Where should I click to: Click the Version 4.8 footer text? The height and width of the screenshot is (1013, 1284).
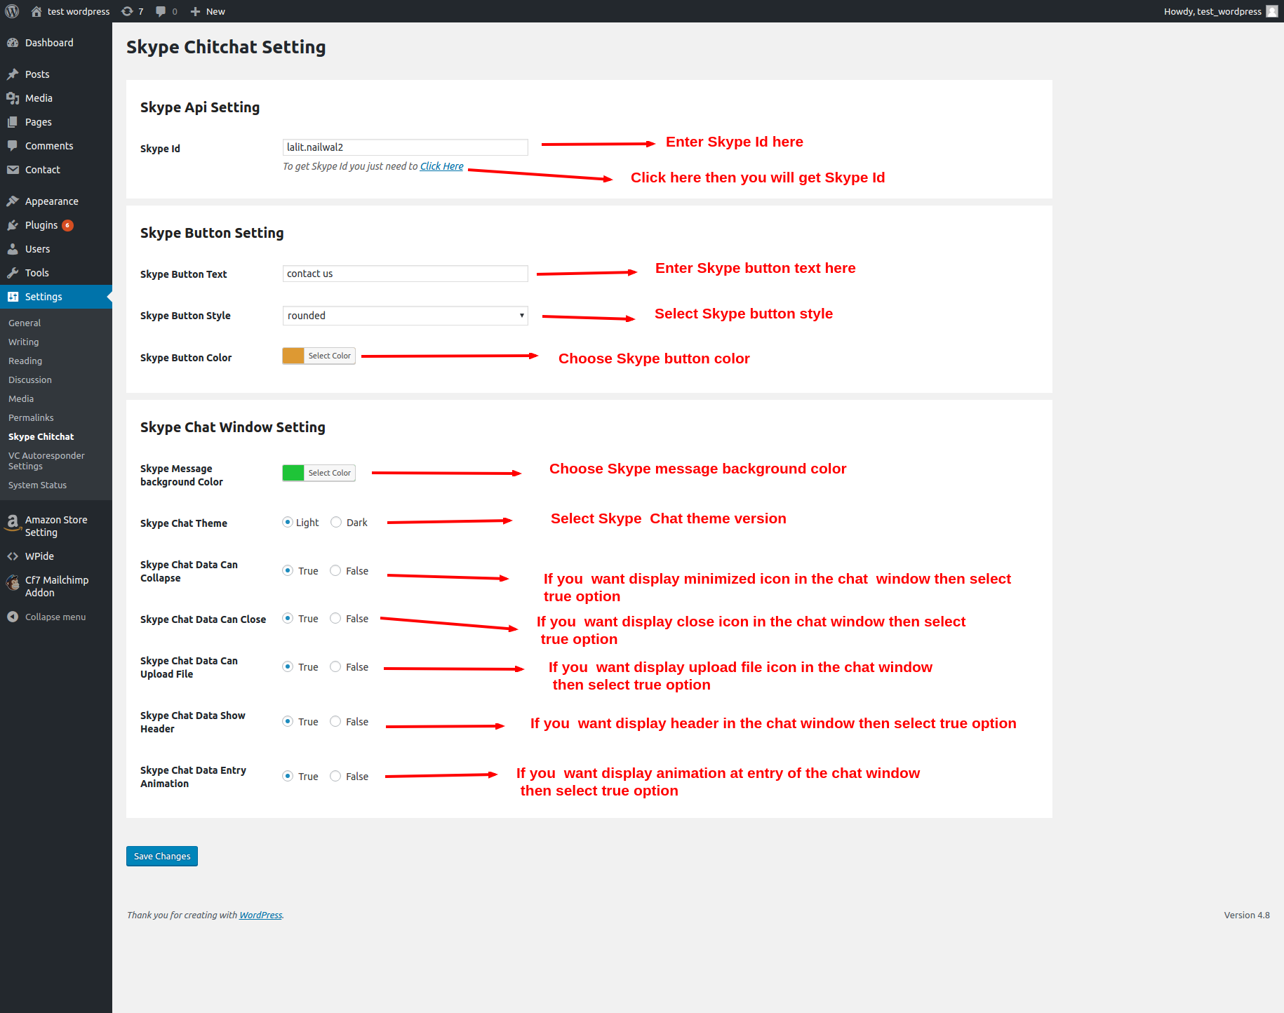(1247, 915)
